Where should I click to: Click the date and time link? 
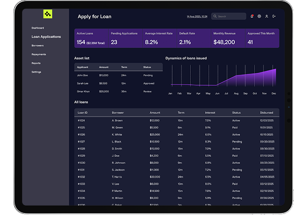[197, 16]
